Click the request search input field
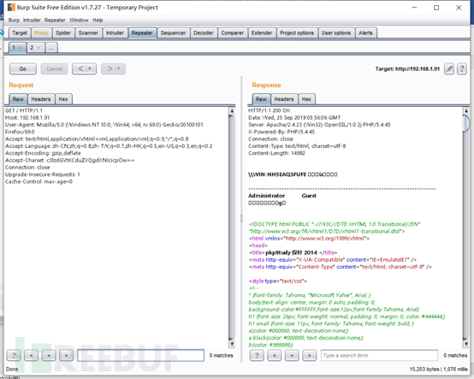 pyautogui.click(x=140, y=355)
